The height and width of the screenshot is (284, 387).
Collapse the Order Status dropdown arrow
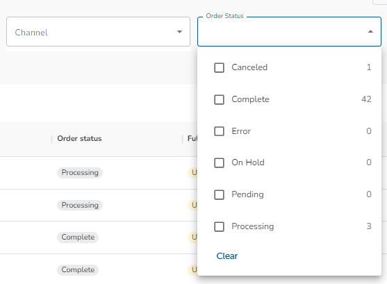(370, 31)
